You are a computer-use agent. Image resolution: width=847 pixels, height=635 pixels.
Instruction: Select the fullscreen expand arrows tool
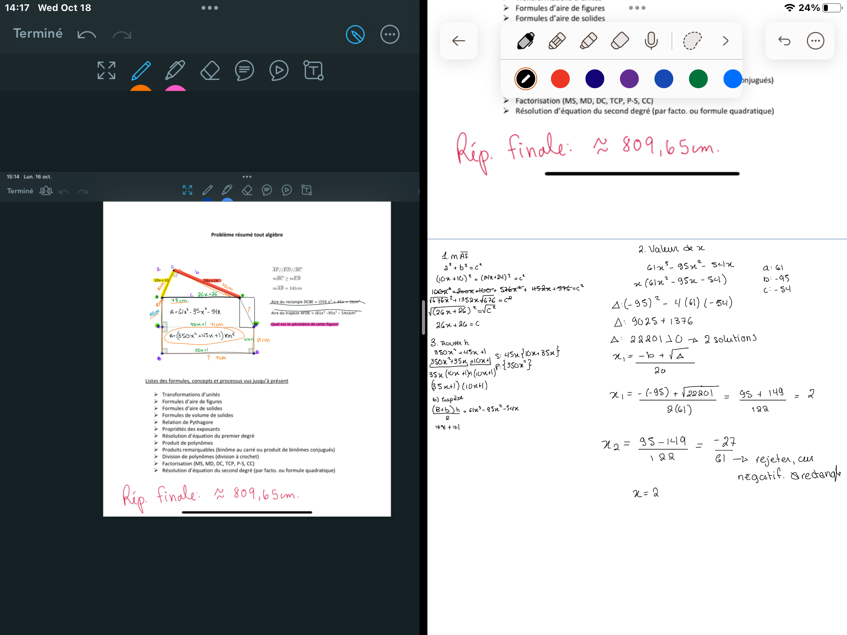(106, 71)
